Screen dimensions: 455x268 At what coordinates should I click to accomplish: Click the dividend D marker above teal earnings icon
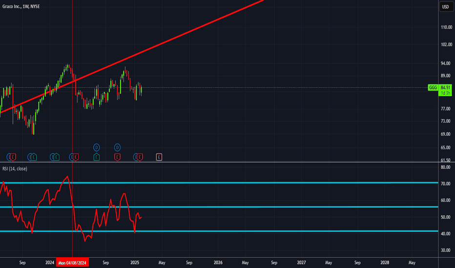coord(96,148)
